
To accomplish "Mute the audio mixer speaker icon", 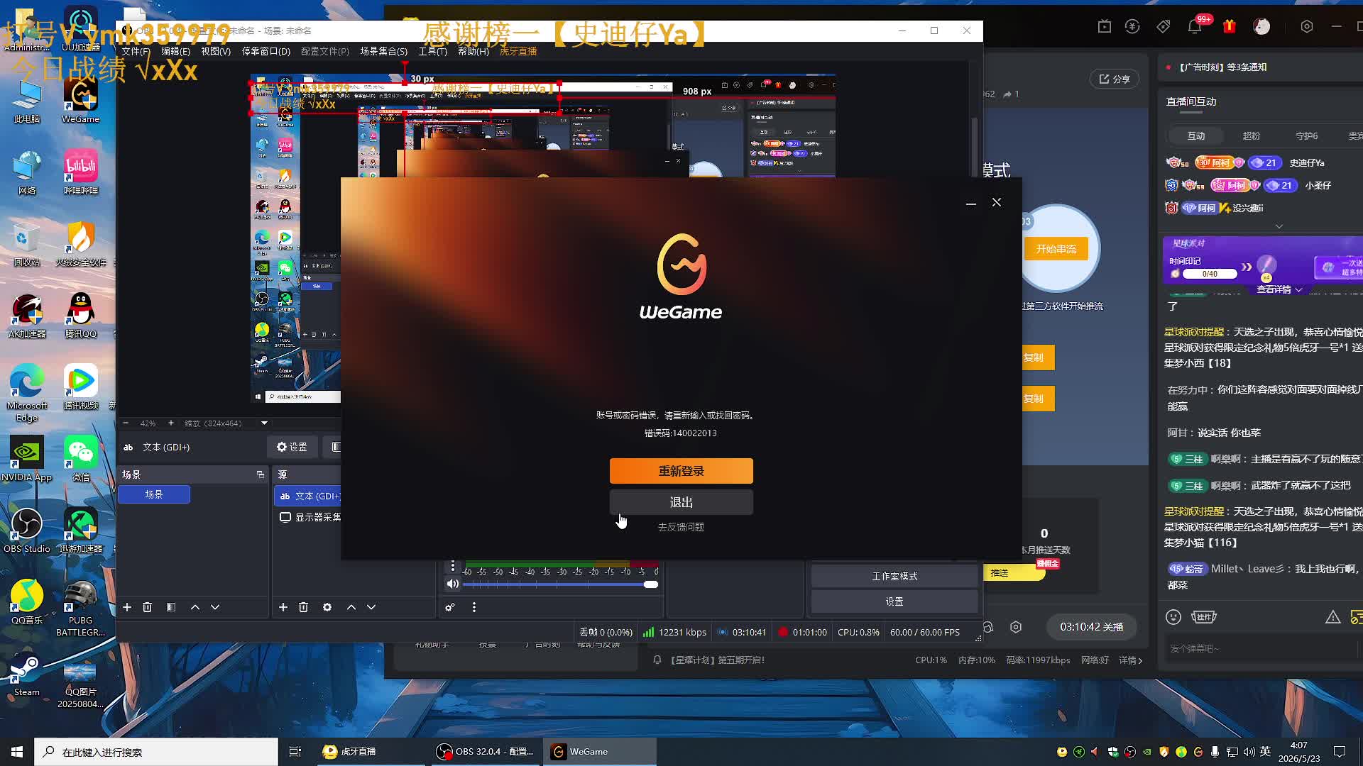I will coord(452,584).
